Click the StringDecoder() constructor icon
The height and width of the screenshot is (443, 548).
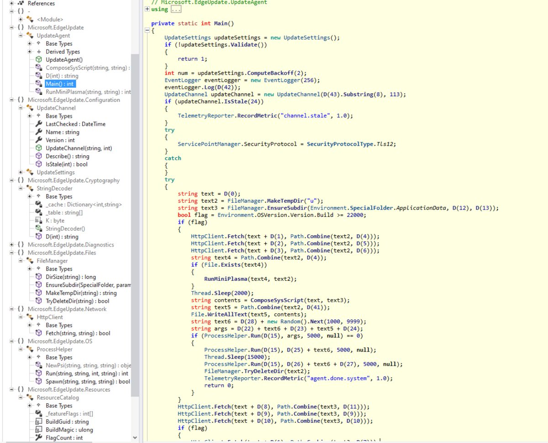point(39,228)
